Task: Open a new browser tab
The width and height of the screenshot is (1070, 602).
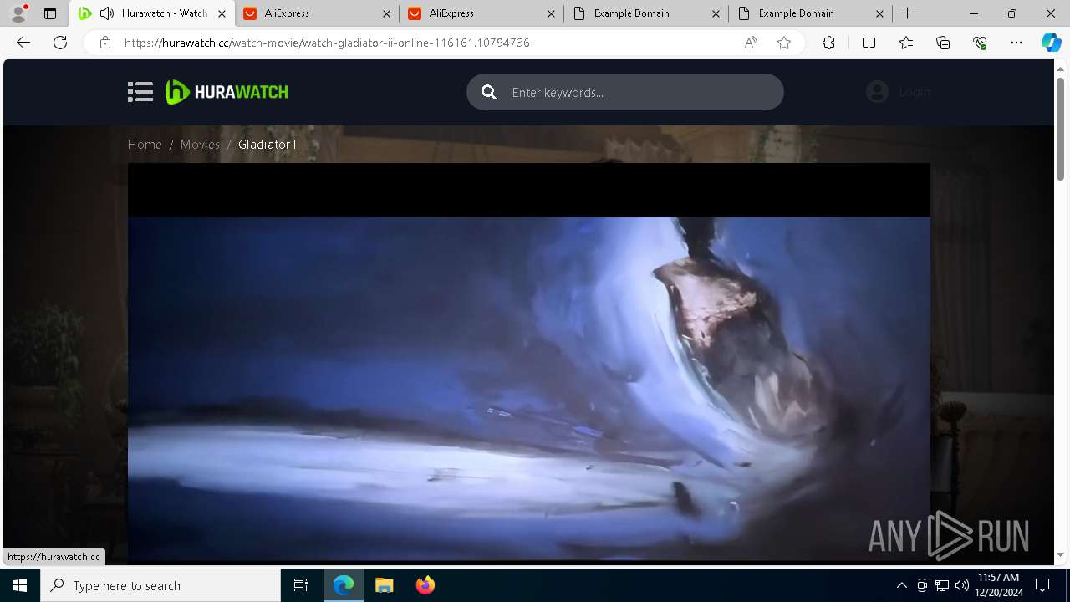Action: click(x=908, y=13)
